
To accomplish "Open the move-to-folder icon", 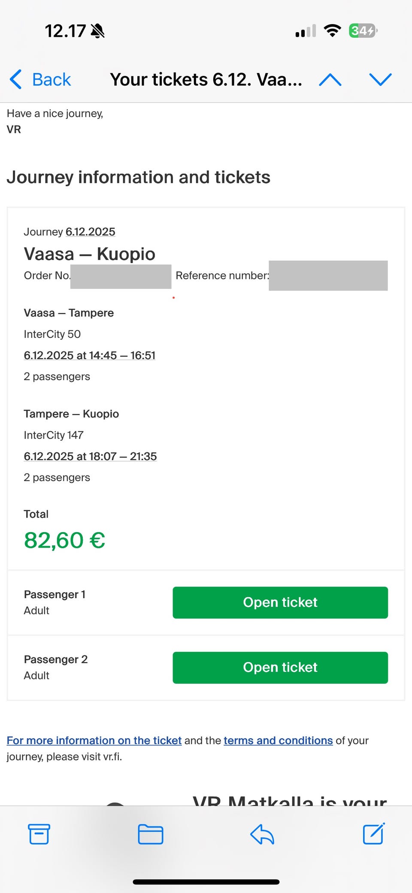I will point(150,834).
